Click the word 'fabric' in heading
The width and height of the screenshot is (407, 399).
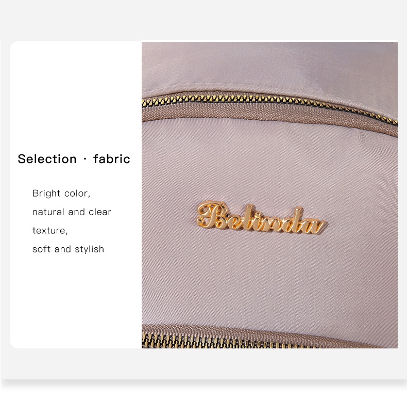click(x=112, y=159)
